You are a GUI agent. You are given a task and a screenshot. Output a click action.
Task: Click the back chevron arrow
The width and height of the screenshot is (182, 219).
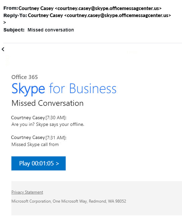pyautogui.click(x=3, y=49)
